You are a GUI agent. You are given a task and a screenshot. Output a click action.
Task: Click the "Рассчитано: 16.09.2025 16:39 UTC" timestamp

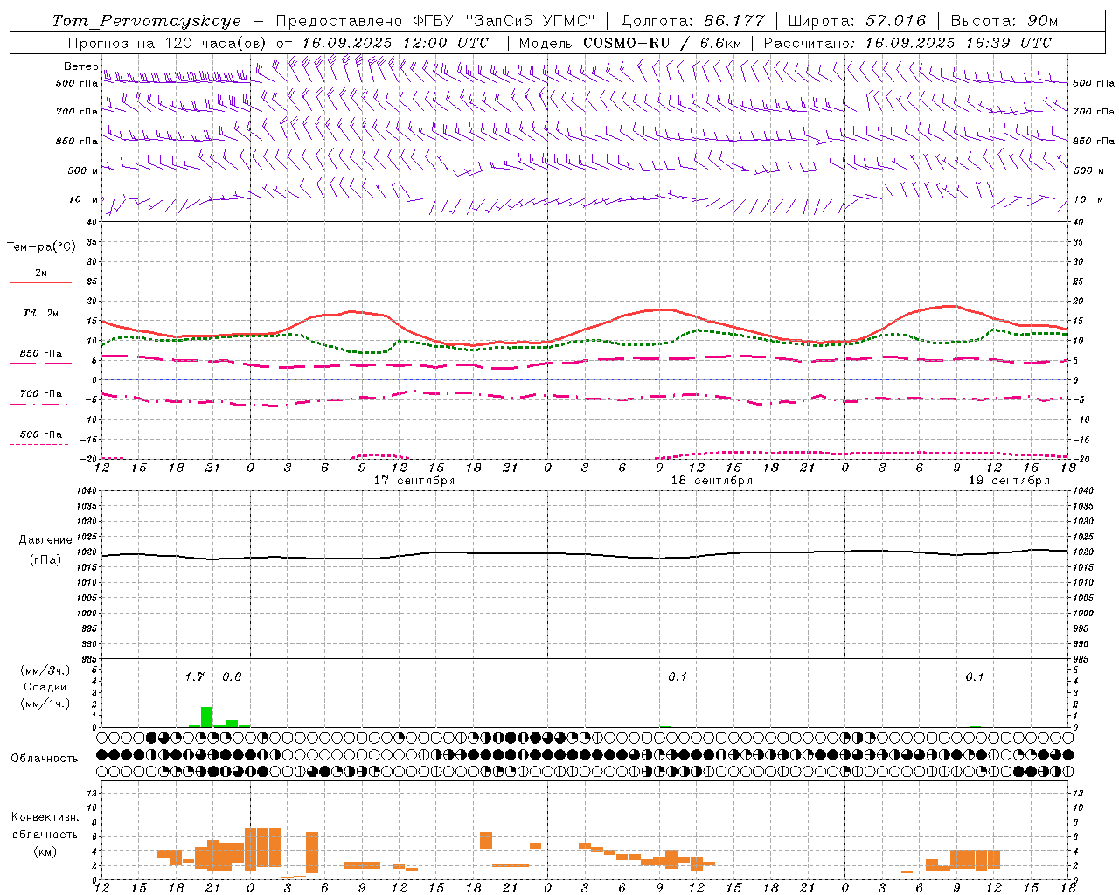click(907, 43)
